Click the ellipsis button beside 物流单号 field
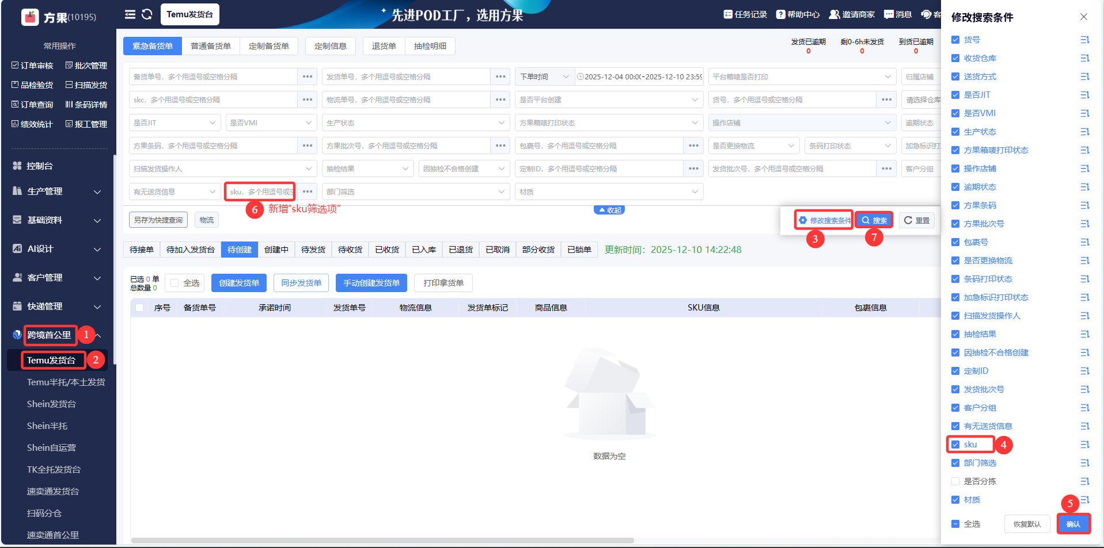 (500, 99)
